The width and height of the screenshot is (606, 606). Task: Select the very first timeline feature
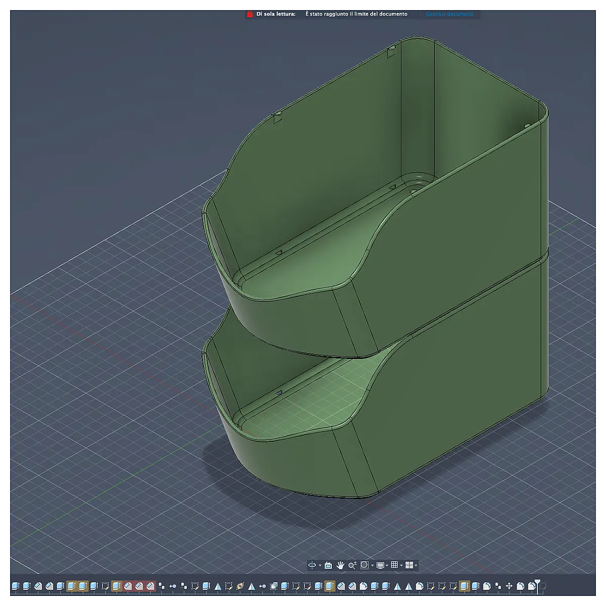coord(15,586)
